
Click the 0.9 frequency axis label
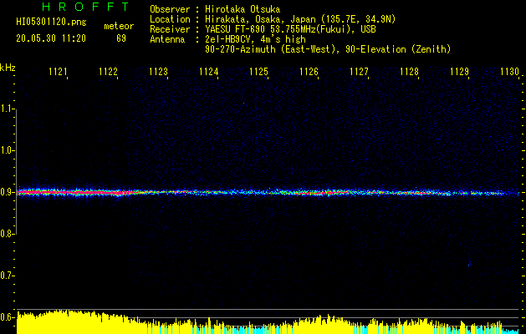coord(6,192)
